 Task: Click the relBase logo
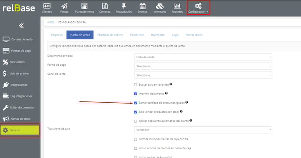coord(19,8)
